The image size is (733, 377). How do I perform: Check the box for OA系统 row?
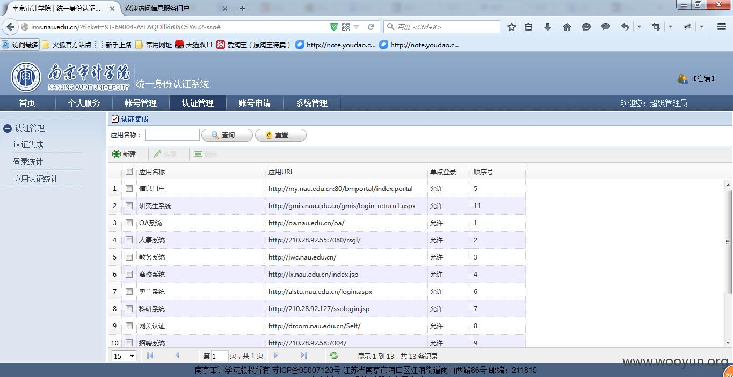129,223
